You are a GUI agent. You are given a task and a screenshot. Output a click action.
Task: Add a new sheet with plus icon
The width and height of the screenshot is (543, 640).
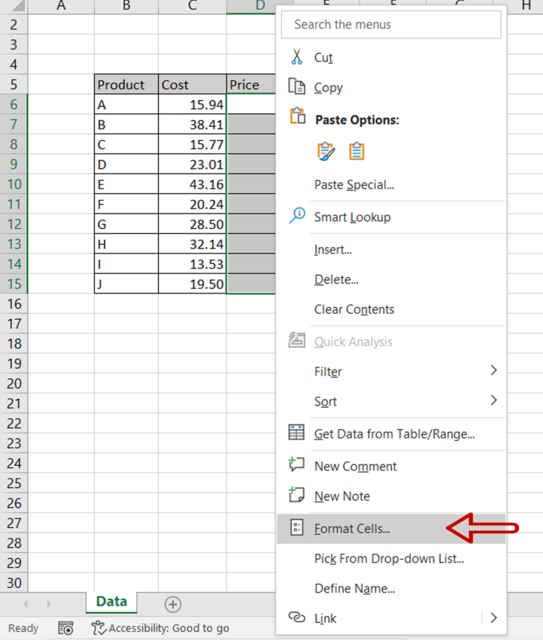pyautogui.click(x=173, y=604)
